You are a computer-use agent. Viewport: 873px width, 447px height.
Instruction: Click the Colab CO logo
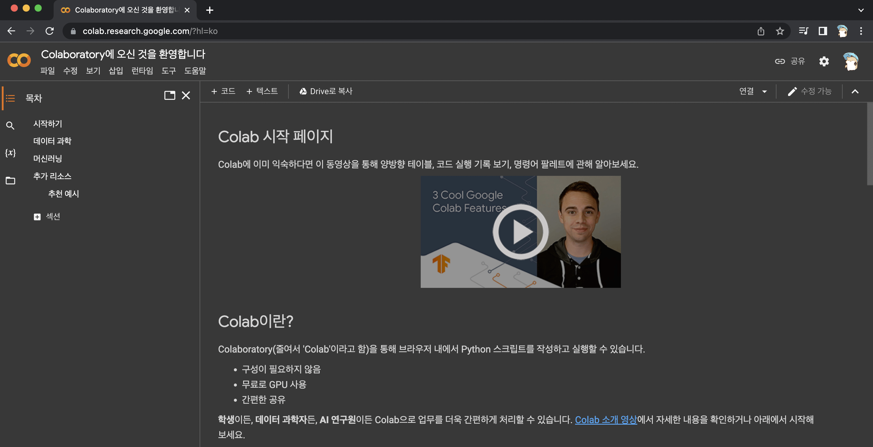[19, 61]
